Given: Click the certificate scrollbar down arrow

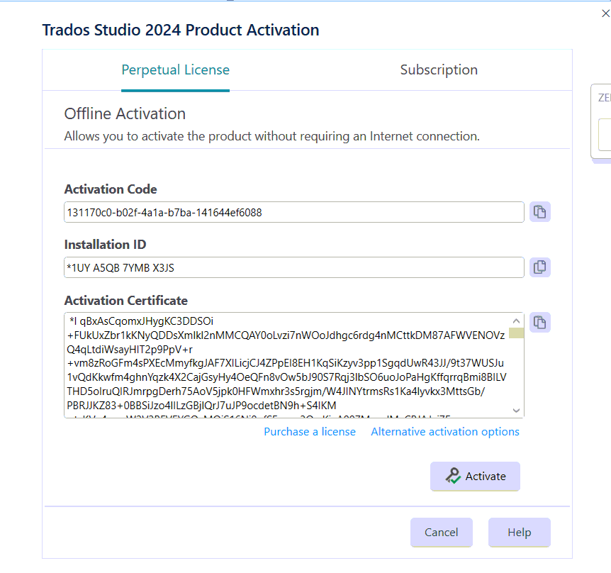Looking at the screenshot, I should (516, 411).
